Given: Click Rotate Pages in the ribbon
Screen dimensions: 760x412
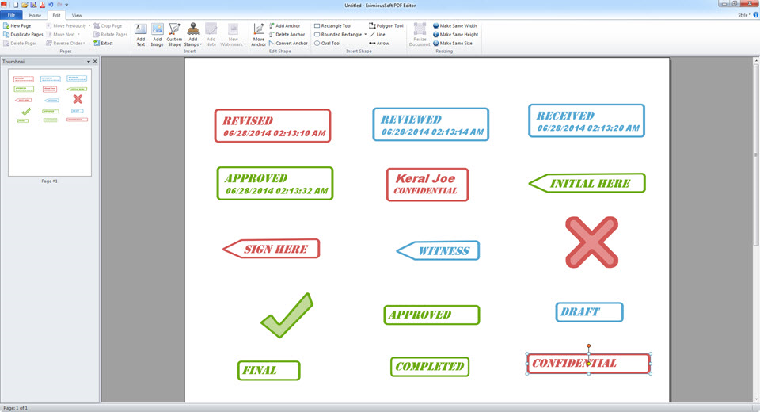Looking at the screenshot, I should coord(111,34).
